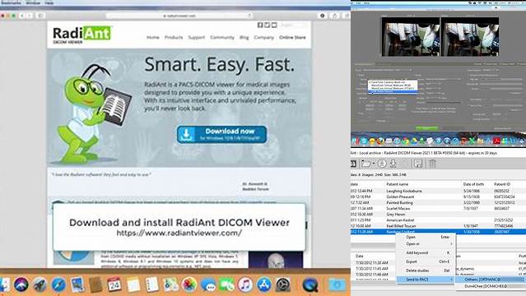This screenshot has height=296, width=526.
Task: Open Calendar icon in the Dock
Action: (x=114, y=285)
